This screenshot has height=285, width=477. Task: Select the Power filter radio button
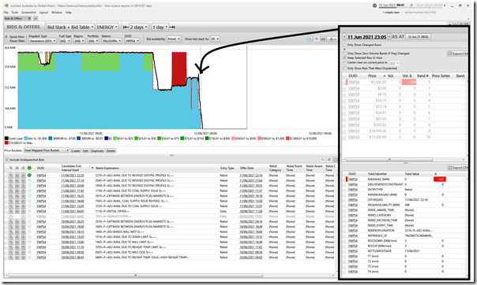pos(6,41)
